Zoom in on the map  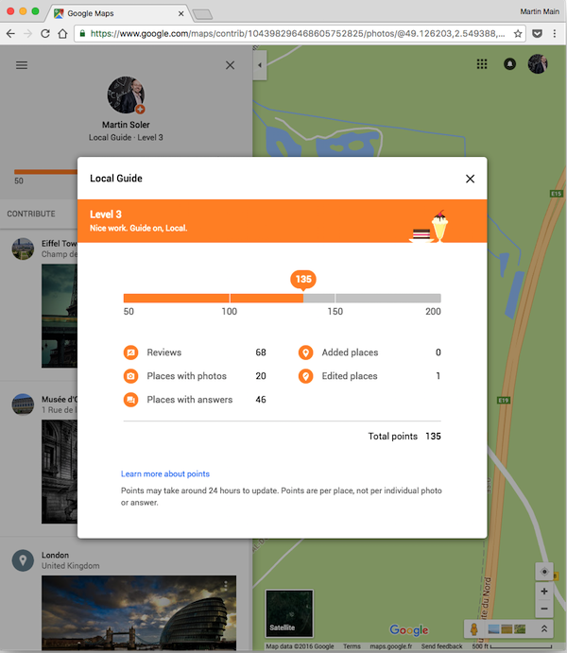point(544,592)
